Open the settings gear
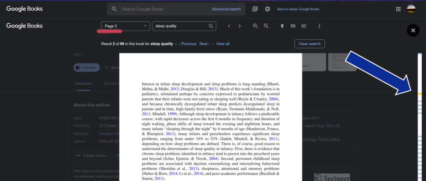The width and height of the screenshot is (426, 181). click(x=267, y=9)
